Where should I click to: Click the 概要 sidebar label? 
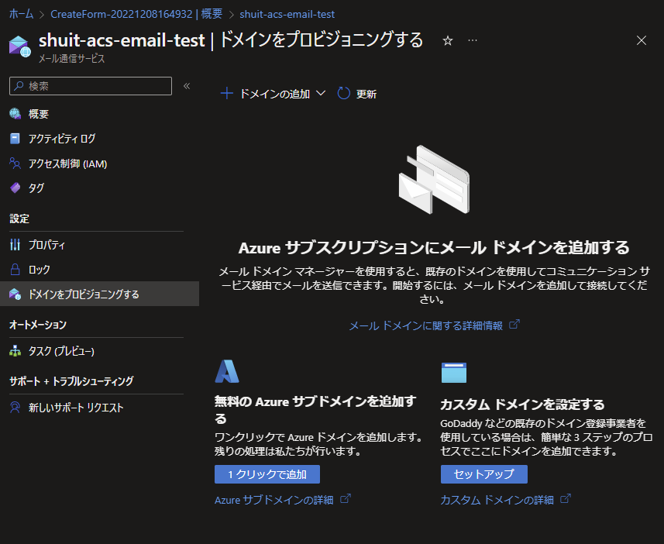click(x=39, y=114)
